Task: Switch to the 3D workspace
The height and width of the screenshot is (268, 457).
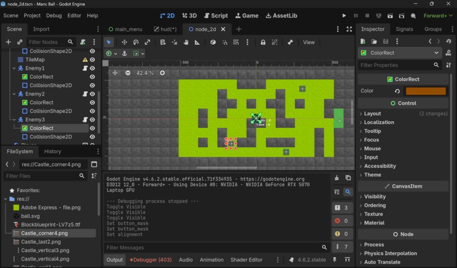Action: (189, 16)
